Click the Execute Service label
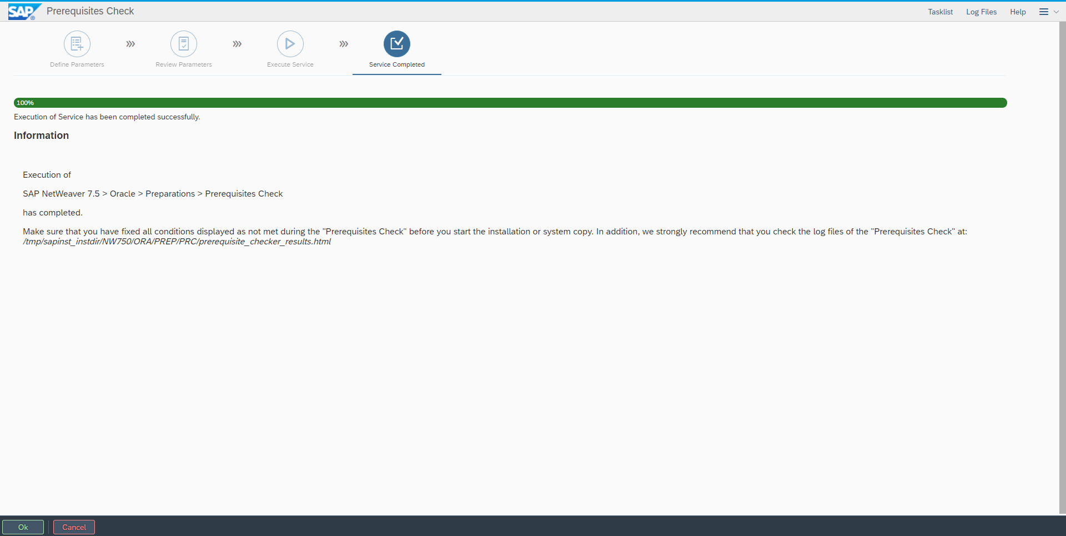The image size is (1066, 536). point(290,64)
